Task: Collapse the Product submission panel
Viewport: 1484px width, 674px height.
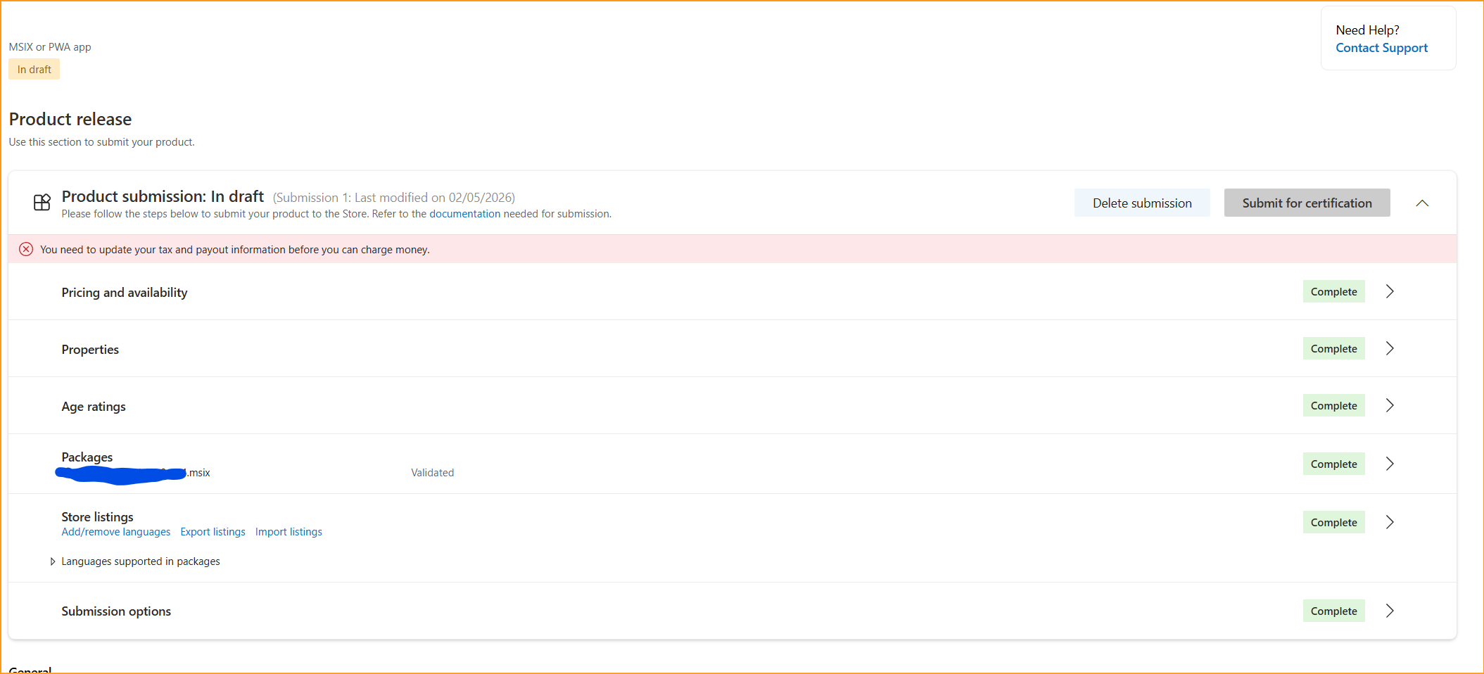Action: click(x=1422, y=203)
